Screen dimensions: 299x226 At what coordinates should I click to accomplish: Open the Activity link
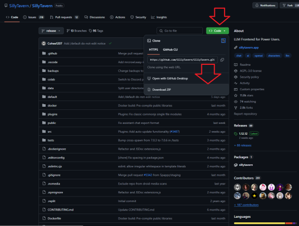point(244,83)
